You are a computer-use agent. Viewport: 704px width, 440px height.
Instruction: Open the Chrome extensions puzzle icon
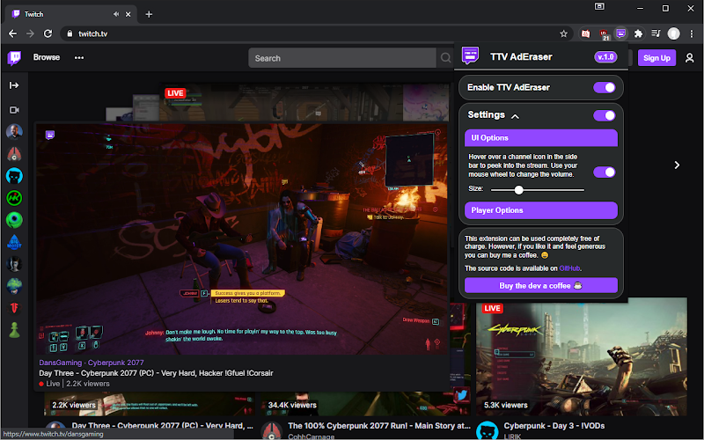point(638,33)
